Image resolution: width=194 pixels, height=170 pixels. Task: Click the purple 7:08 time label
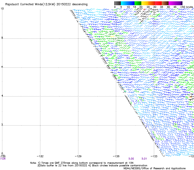pos(3,159)
